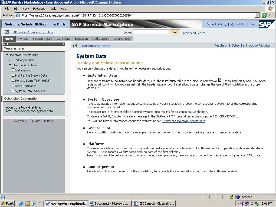Open the Consulting tab
276x207 pixels.
tap(64, 39)
